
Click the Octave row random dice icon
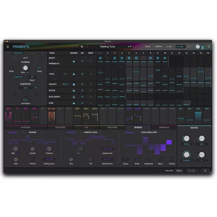point(74,91)
